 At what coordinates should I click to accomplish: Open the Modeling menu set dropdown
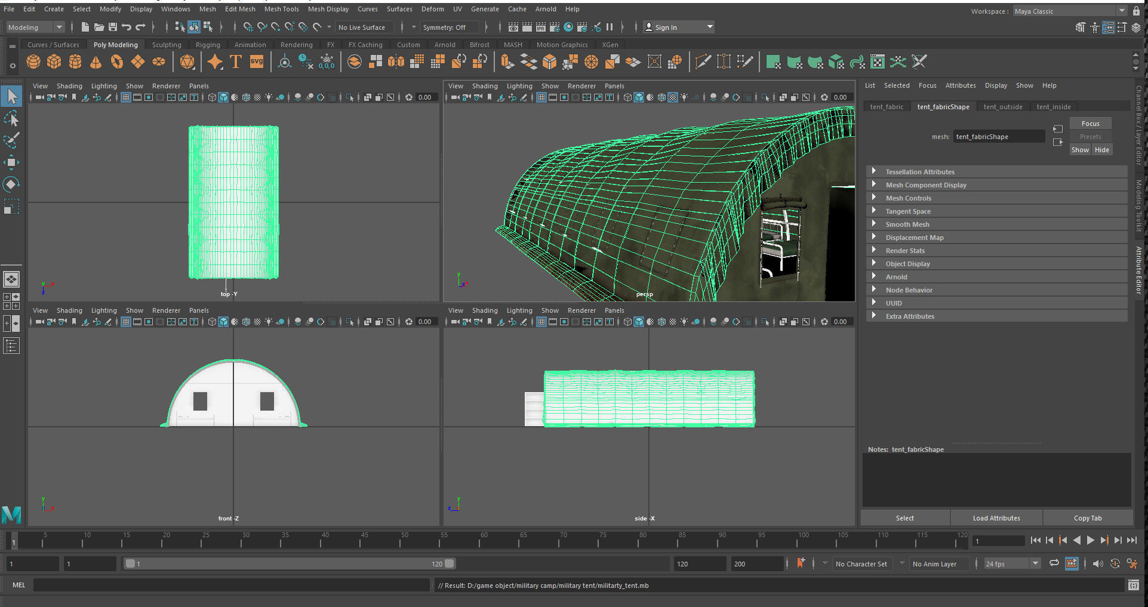click(x=35, y=27)
